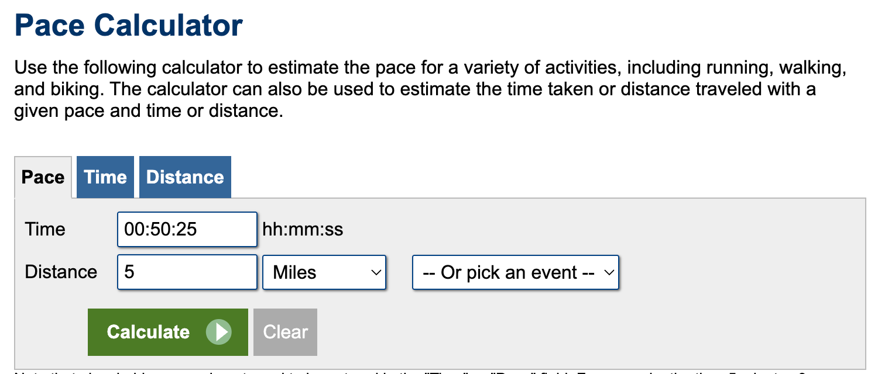Image resolution: width=878 pixels, height=374 pixels.
Task: Click the partially visible note below Calculate
Action: (410, 372)
